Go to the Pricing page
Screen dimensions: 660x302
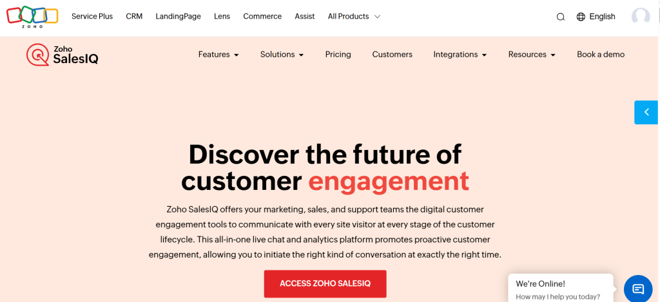(x=338, y=55)
